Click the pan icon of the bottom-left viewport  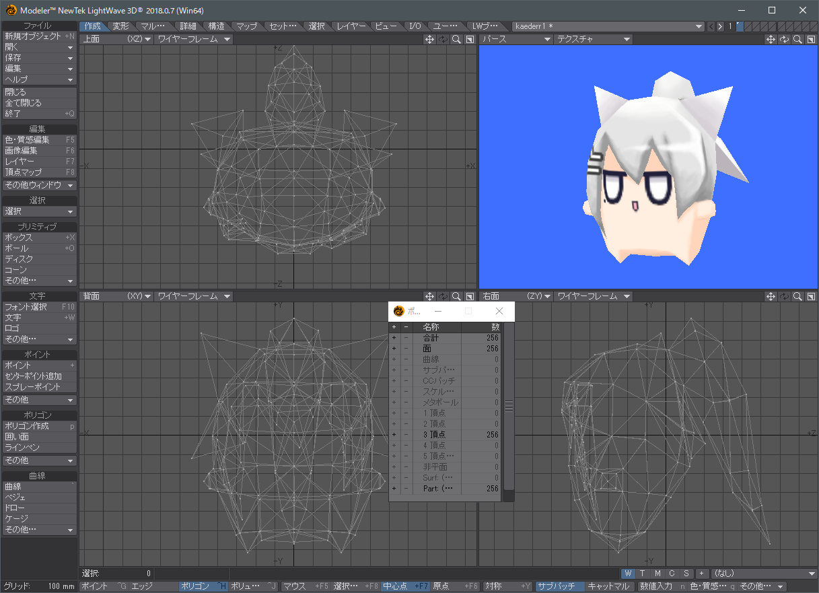point(429,295)
